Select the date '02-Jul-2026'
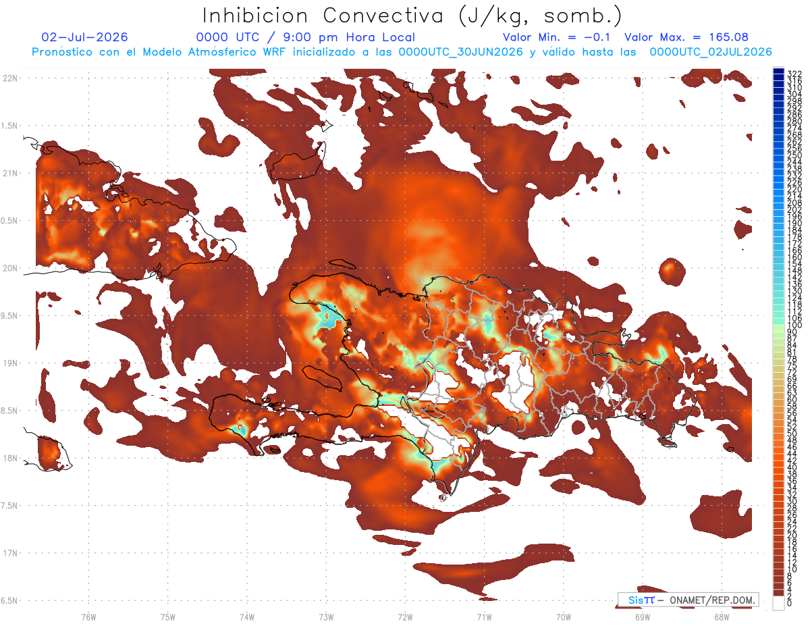This screenshot has width=810, height=626. pyautogui.click(x=84, y=38)
